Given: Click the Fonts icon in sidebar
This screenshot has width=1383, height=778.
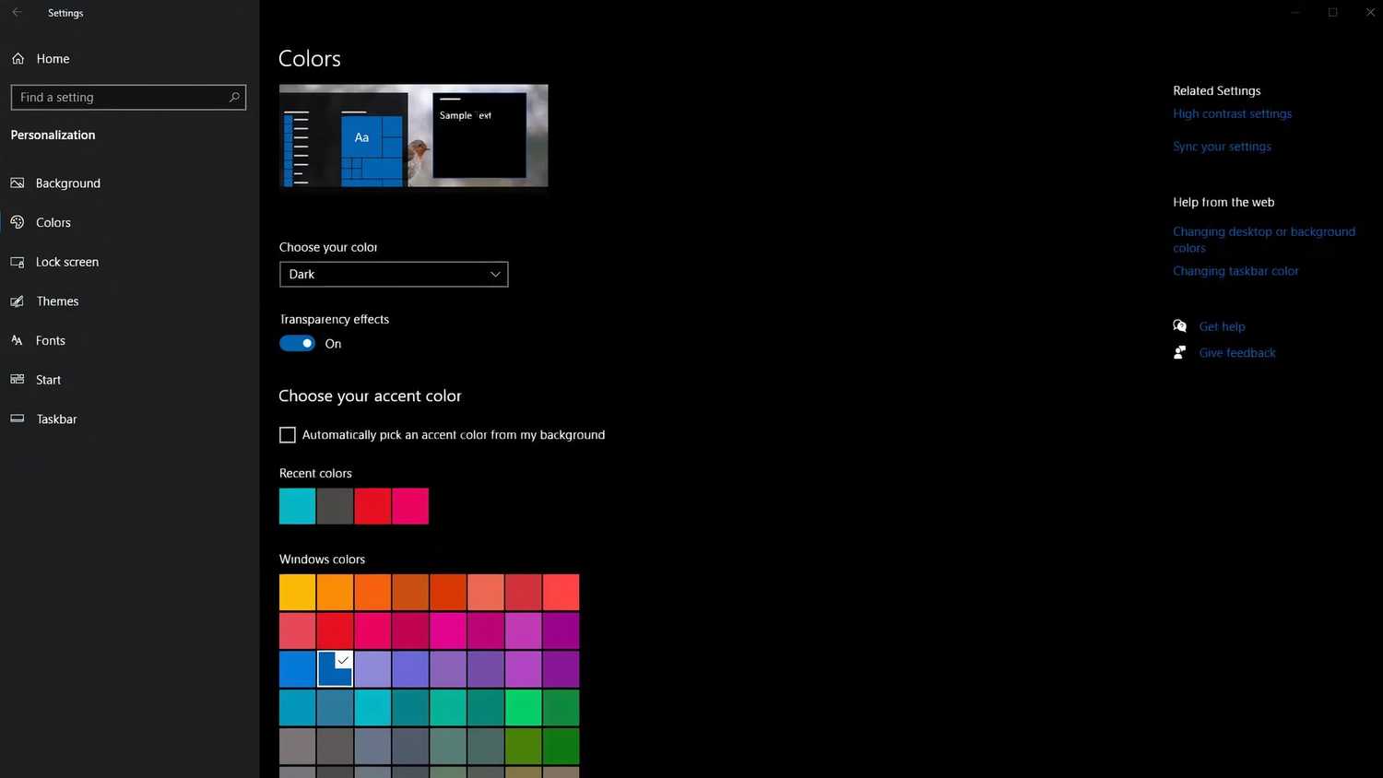Looking at the screenshot, I should [18, 340].
